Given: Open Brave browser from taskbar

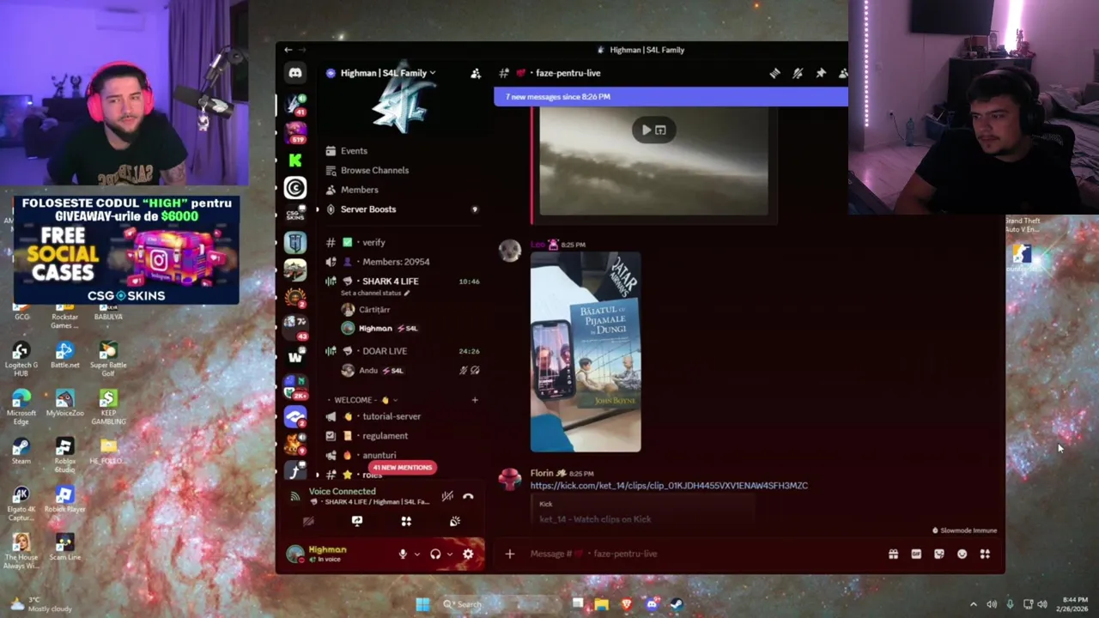Looking at the screenshot, I should click(627, 604).
